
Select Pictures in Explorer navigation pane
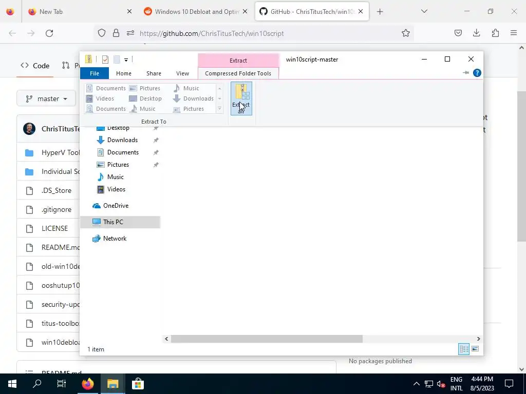(x=118, y=165)
